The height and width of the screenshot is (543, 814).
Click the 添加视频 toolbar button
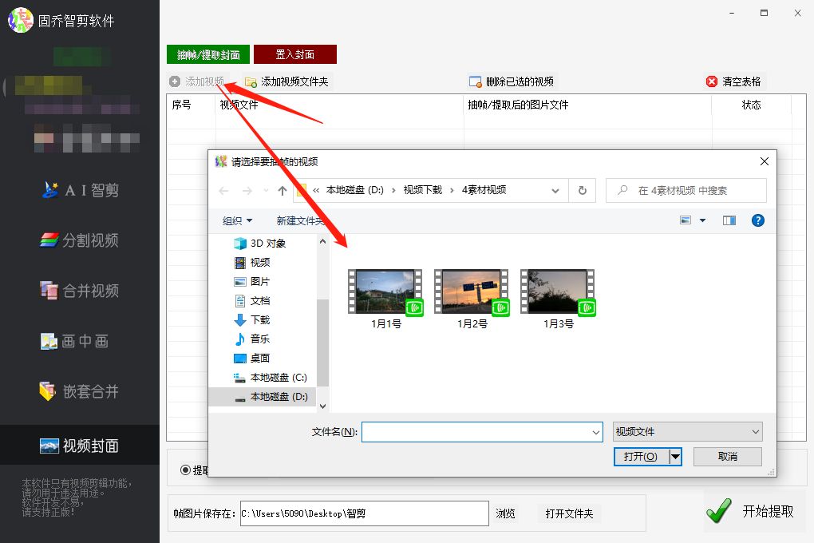(197, 81)
